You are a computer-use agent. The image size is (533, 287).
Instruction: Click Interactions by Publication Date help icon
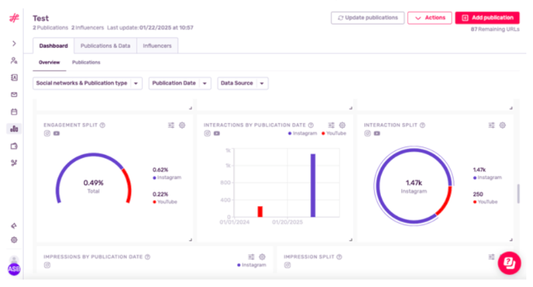pos(311,125)
